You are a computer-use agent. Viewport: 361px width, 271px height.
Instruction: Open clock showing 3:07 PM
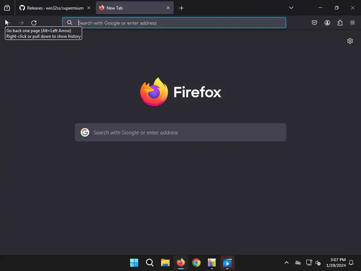336,263
